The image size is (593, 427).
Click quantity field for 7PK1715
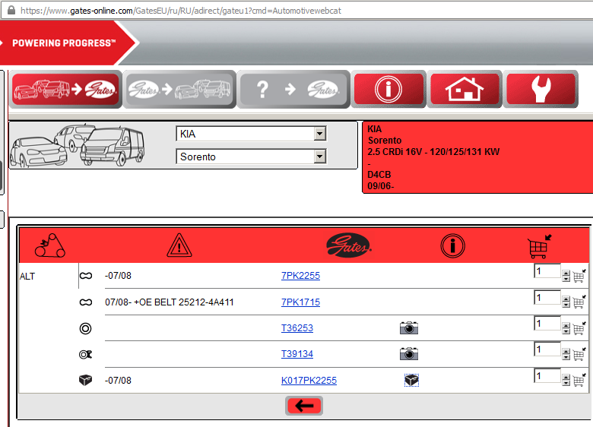547,298
